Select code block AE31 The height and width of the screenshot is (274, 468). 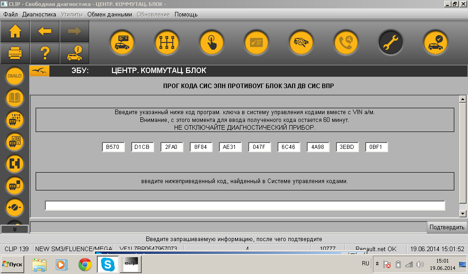[x=230, y=147]
